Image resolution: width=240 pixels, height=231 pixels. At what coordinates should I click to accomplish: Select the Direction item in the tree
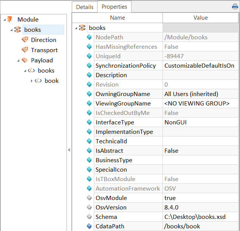(43, 40)
